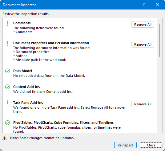Select the PivotTables, PivotCharts heading
Screen dimensions: 165x151
tap(63, 123)
